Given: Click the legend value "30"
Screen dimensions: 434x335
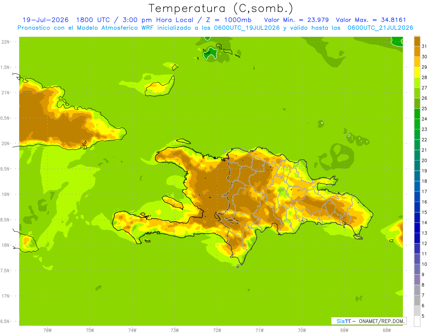Looking at the screenshot, I should click(x=424, y=57).
